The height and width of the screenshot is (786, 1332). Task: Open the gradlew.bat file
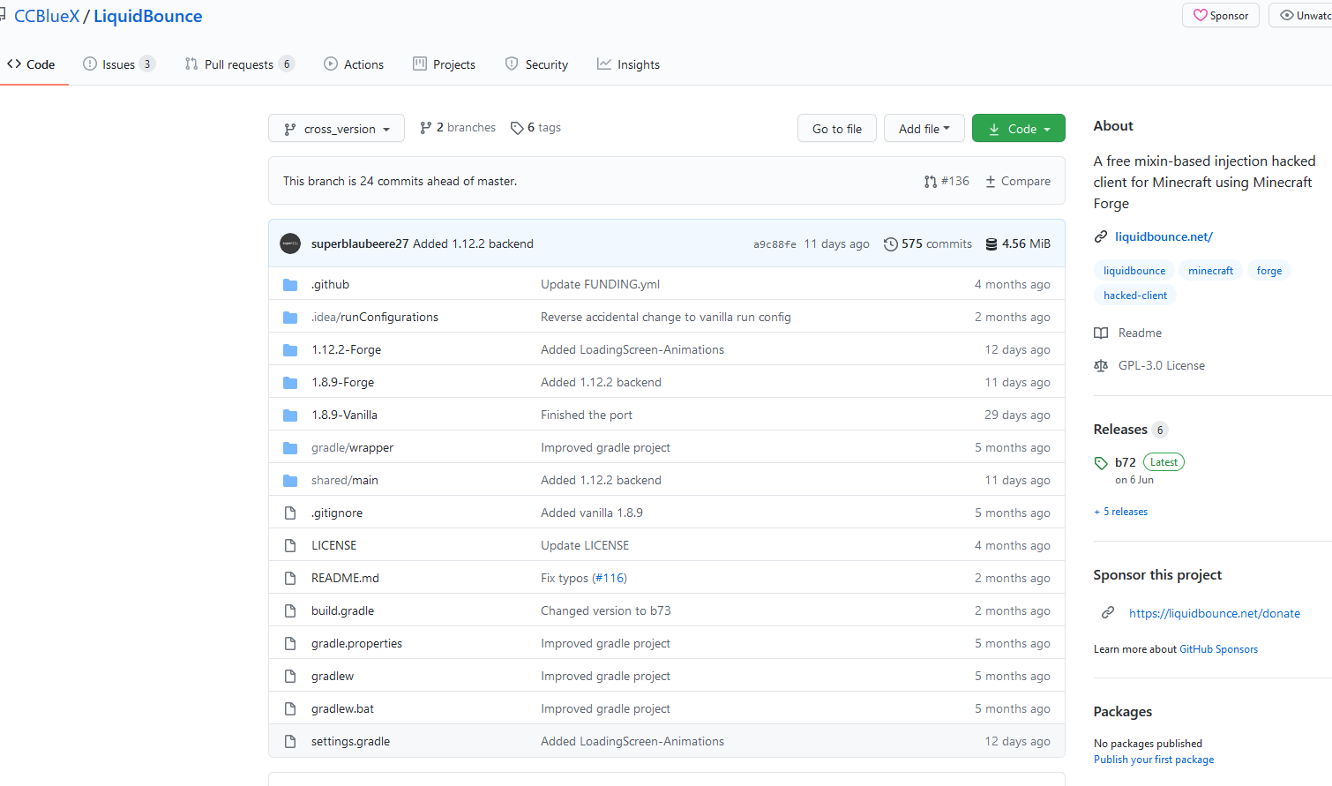tap(342, 708)
